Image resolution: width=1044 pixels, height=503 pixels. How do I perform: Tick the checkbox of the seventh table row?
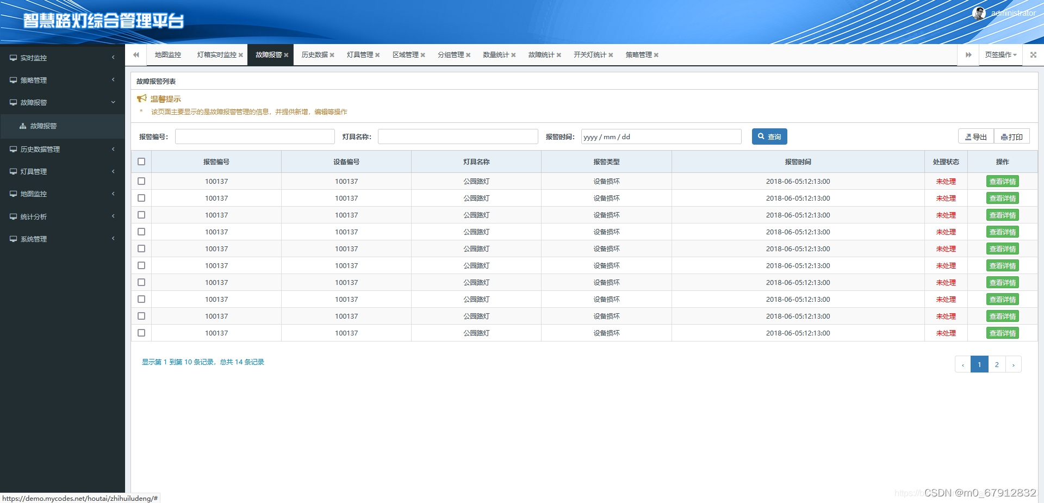141,282
